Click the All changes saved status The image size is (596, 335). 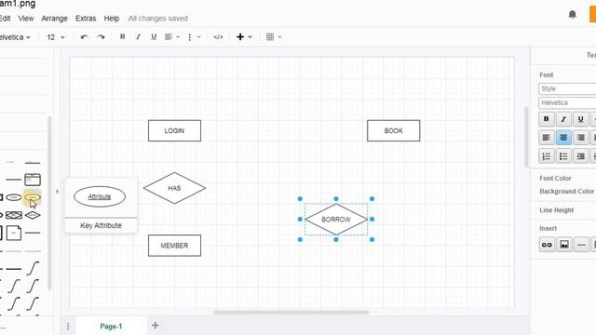click(x=157, y=19)
